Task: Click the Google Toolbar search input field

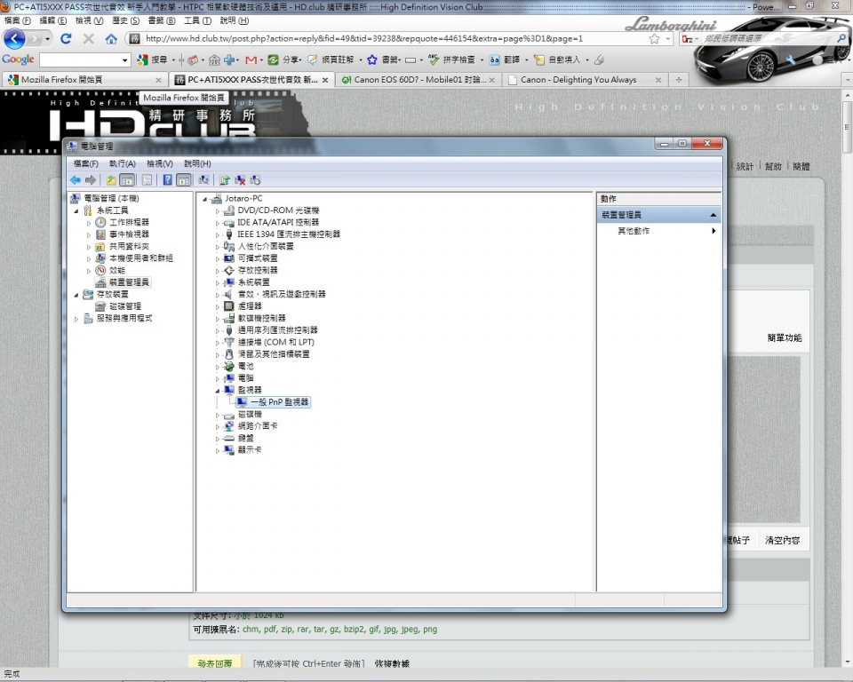Action: click(x=81, y=59)
